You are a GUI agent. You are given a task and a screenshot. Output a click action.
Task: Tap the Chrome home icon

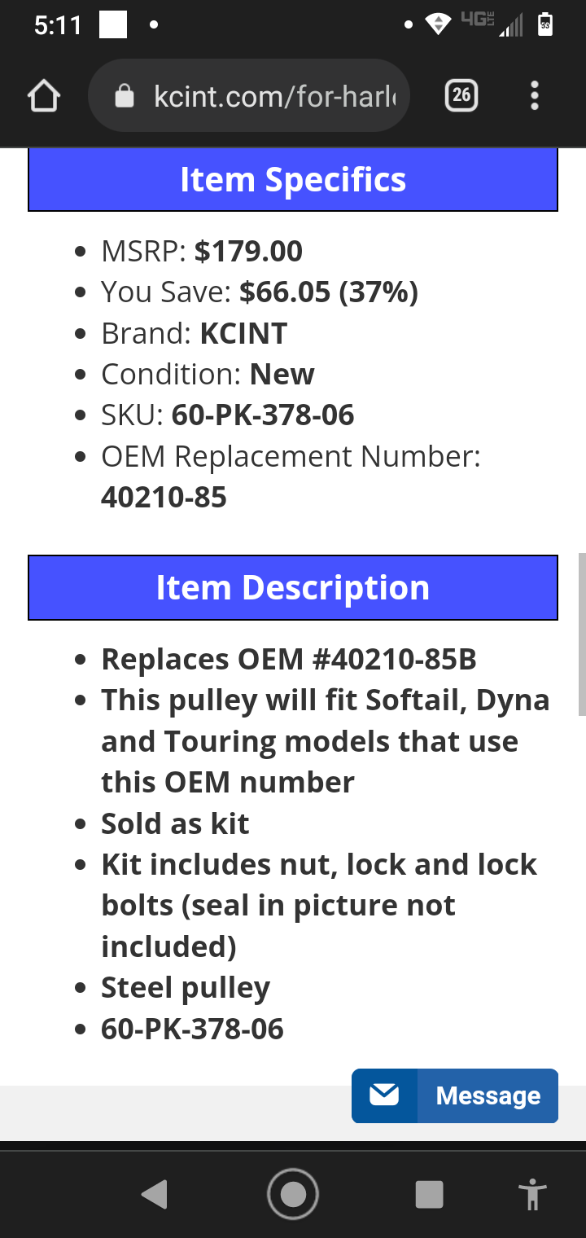pyautogui.click(x=44, y=97)
